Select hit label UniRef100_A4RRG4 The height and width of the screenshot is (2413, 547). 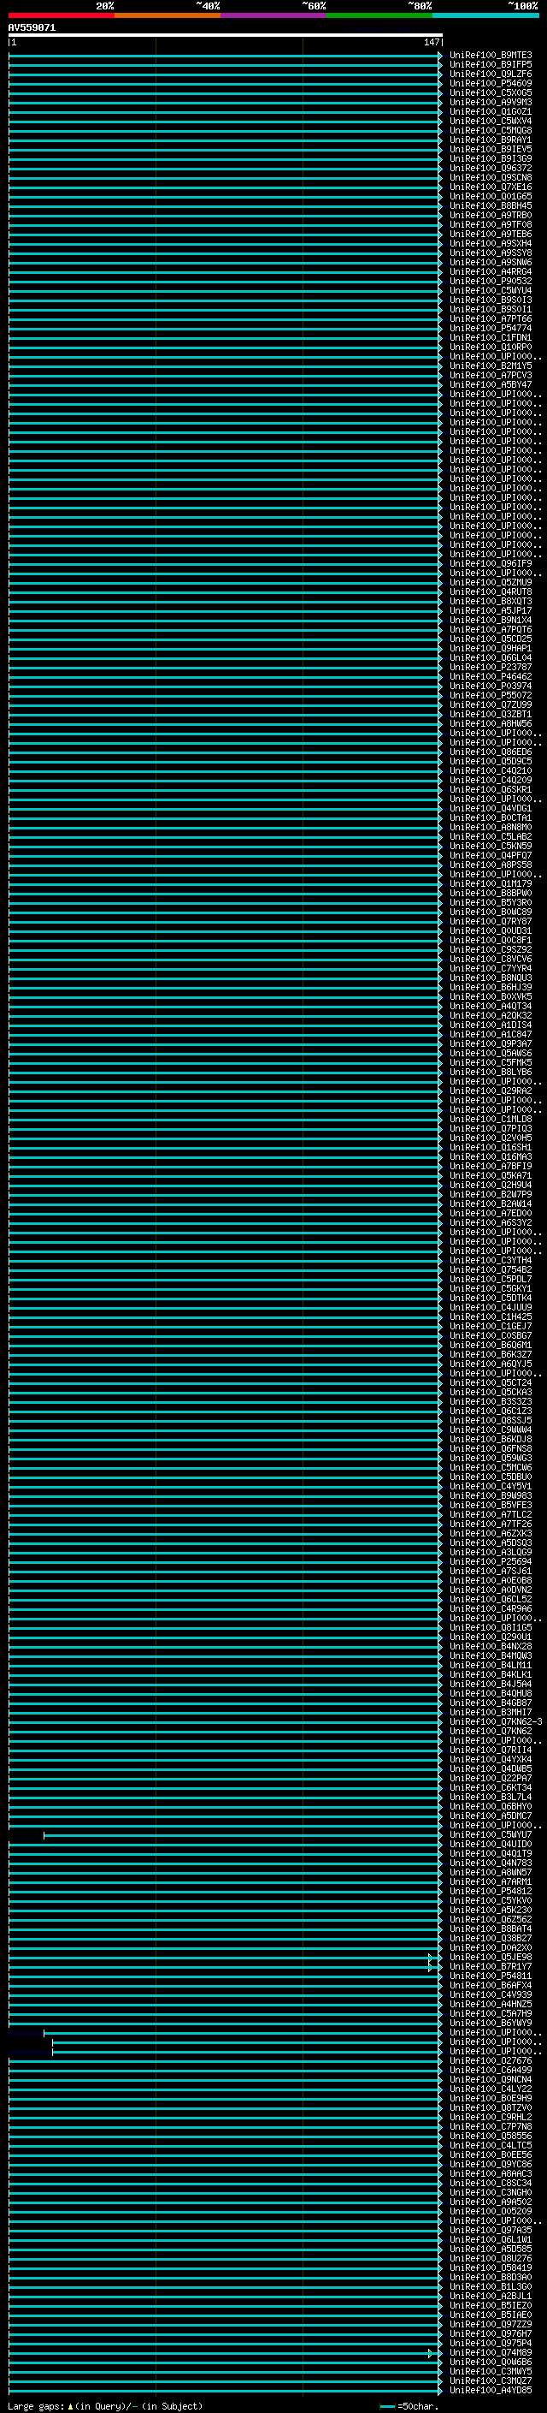click(x=491, y=271)
